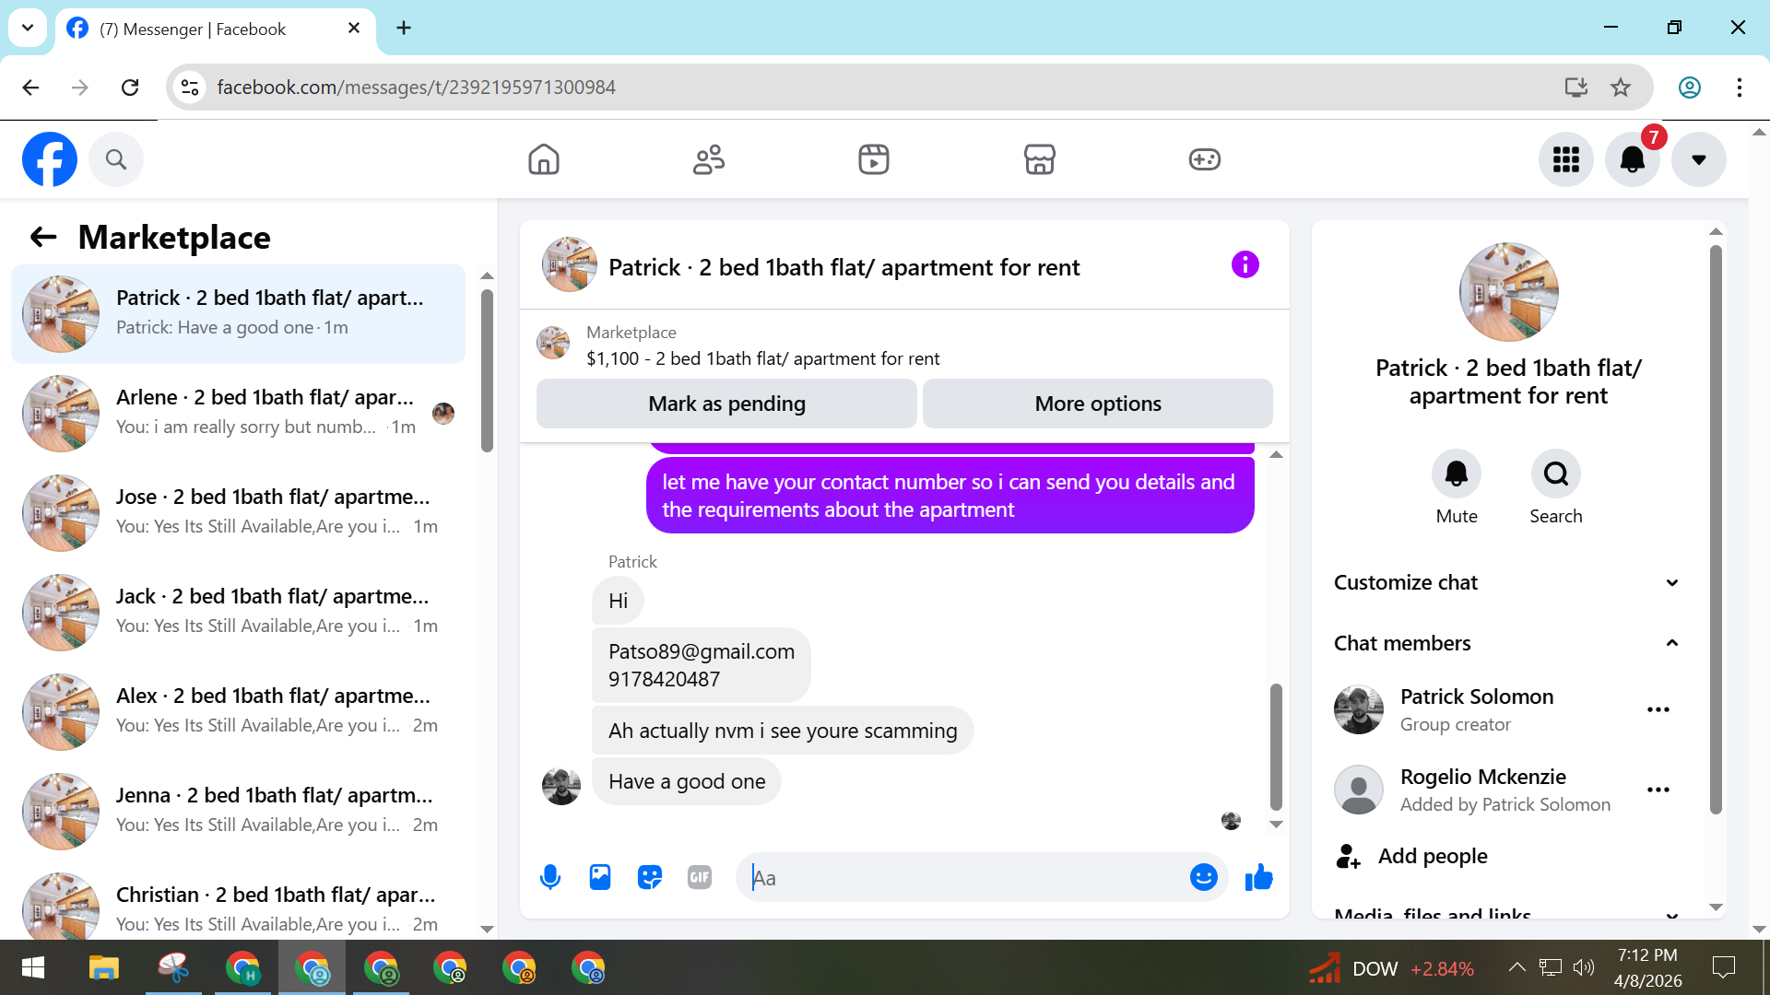Open the Marketplace tab in top navigation
The height and width of the screenshot is (995, 1770).
pyautogui.click(x=1039, y=159)
